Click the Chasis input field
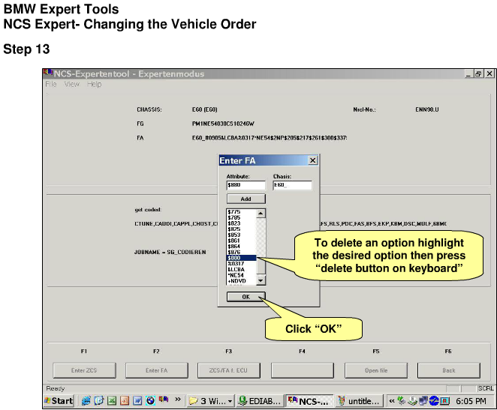This screenshot has width=497, height=410. click(x=292, y=185)
